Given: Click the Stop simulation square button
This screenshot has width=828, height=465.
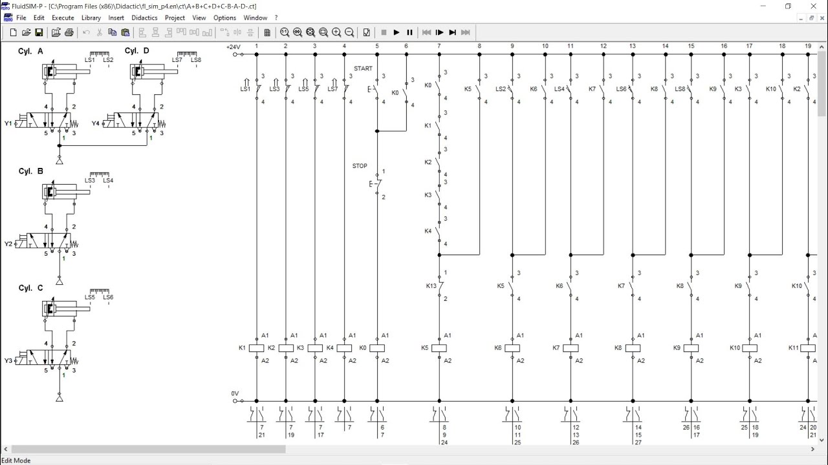Looking at the screenshot, I should pyautogui.click(x=384, y=32).
